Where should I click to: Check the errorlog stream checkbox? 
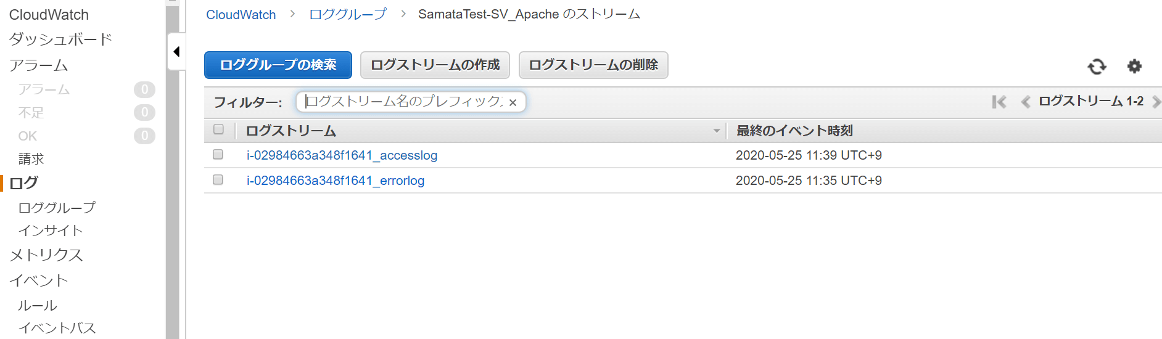218,179
